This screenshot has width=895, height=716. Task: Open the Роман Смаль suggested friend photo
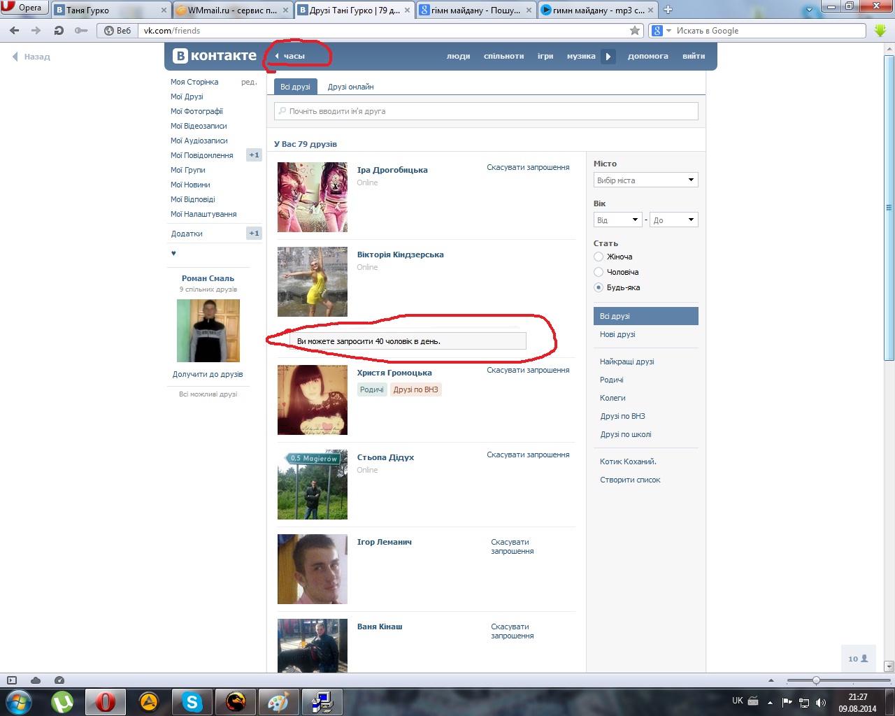(x=208, y=331)
